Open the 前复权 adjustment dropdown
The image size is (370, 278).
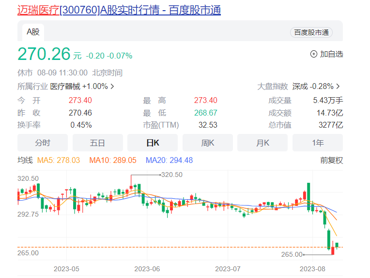pos(332,161)
